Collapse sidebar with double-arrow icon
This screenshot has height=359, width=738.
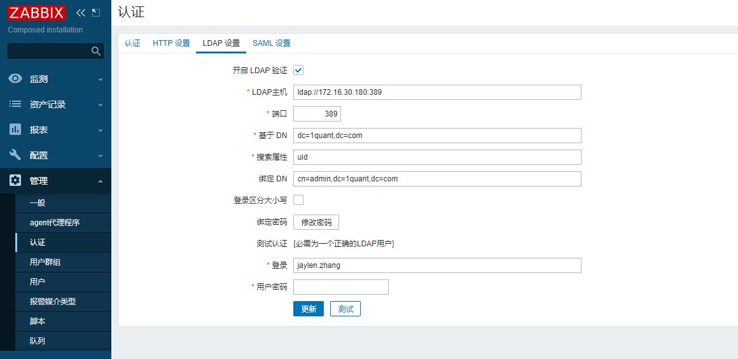pos(80,13)
